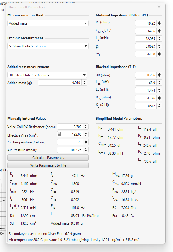
Task: Click the L0 (mH) stepper arrows
Action: (x=159, y=39)
